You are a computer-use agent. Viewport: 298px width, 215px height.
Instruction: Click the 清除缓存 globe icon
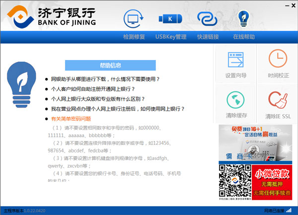tap(235, 100)
